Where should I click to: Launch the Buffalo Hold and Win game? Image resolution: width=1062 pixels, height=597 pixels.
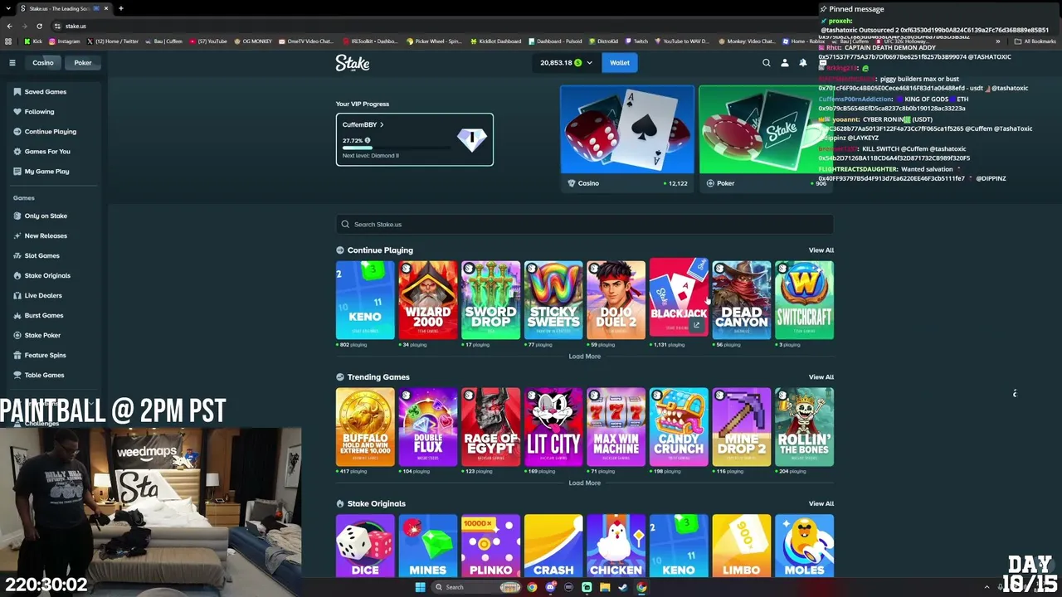[x=365, y=427]
